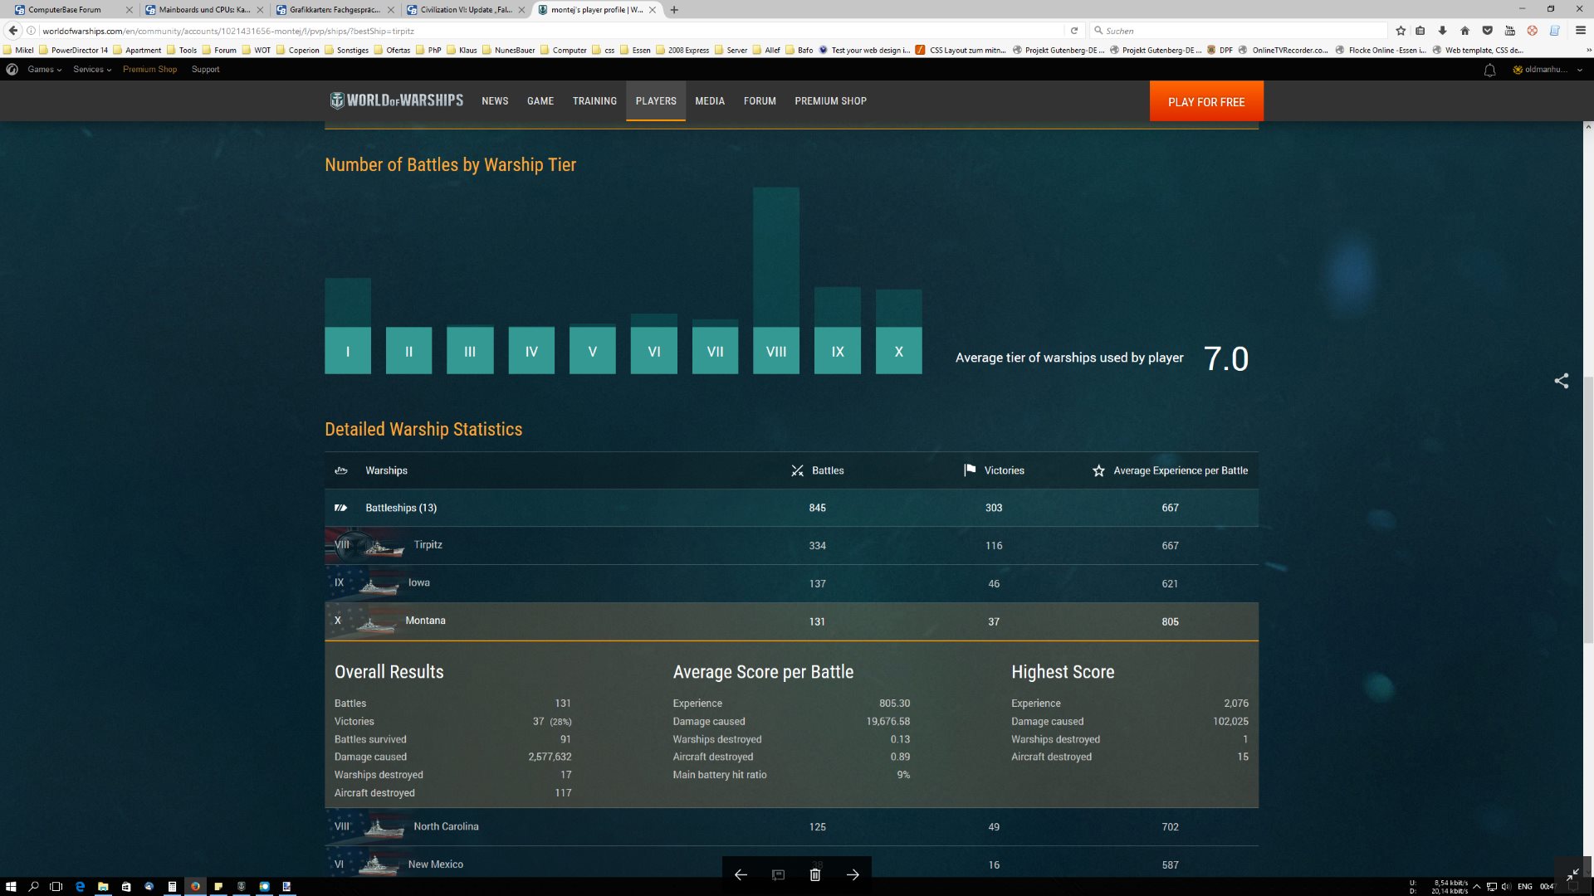This screenshot has height=896, width=1594.
Task: Click previous arrow in the bottom viewer bar
Action: coord(741,874)
